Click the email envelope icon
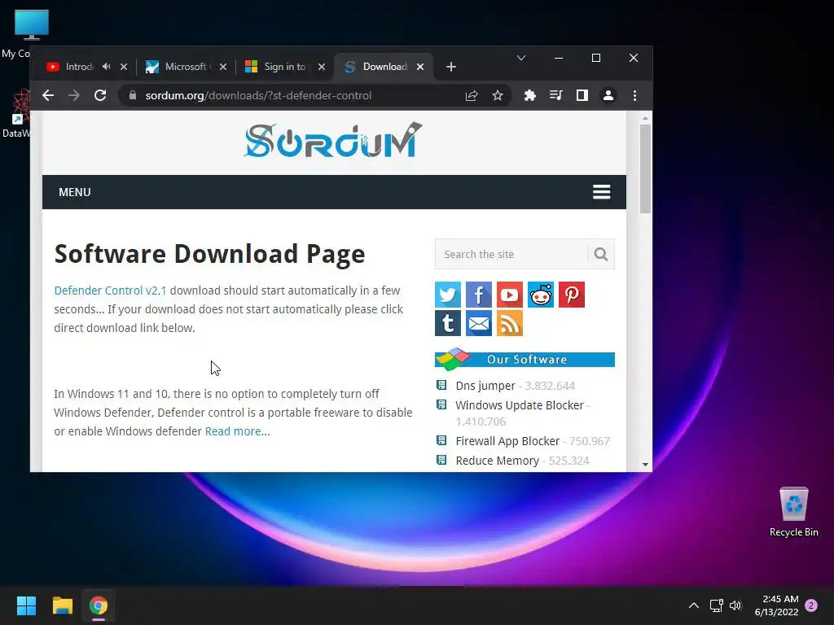Viewport: 834px width, 625px height. 479,323
